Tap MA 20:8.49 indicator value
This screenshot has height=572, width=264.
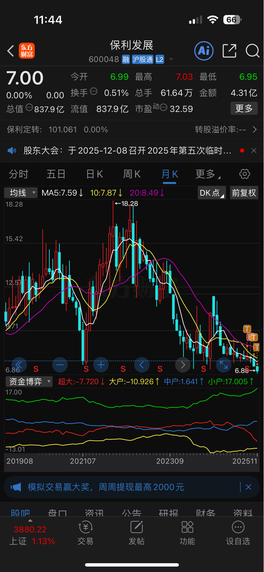click(x=148, y=193)
